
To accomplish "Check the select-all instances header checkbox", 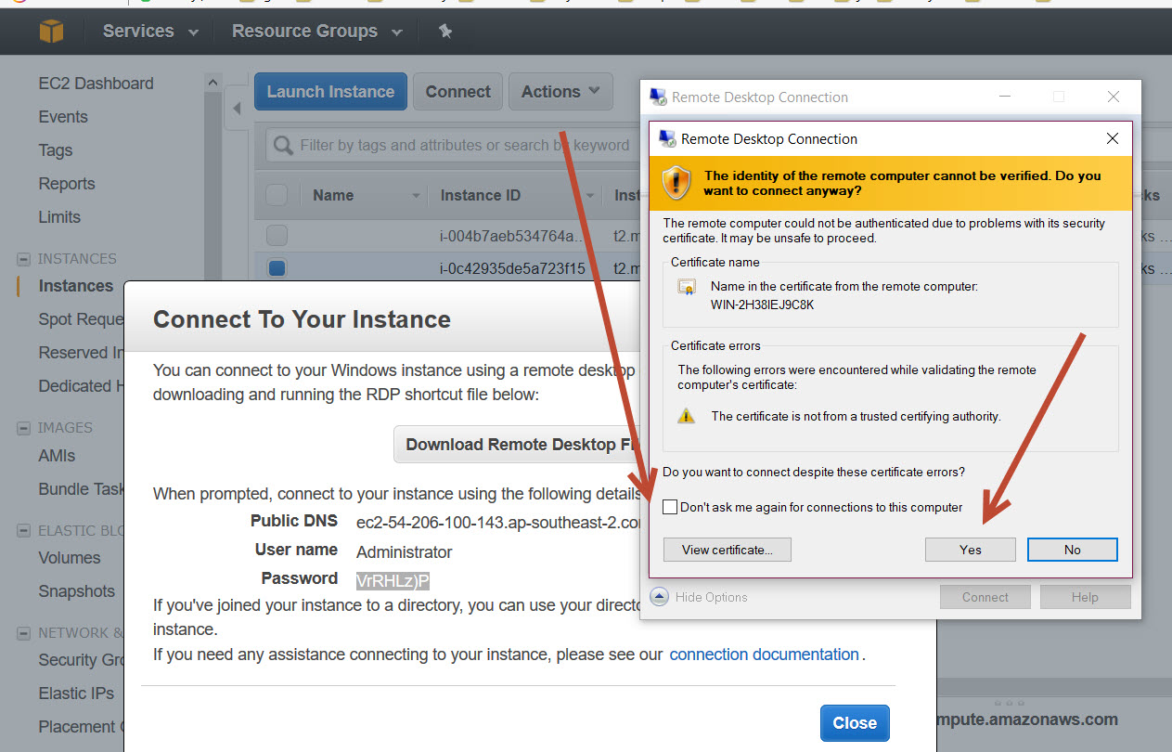I will [277, 195].
